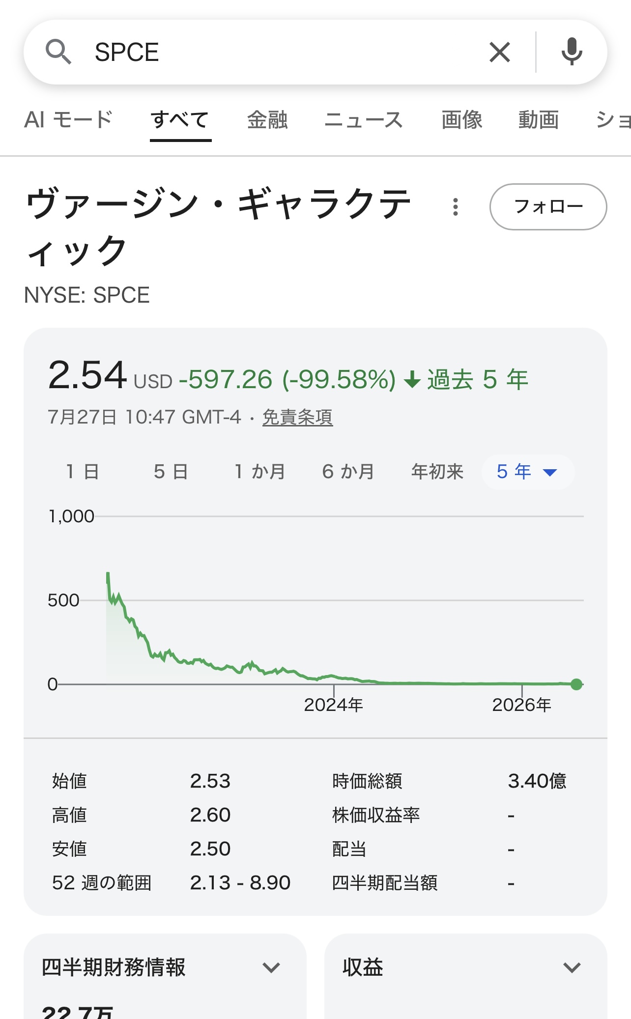631x1019 pixels.
Task: Choose the 6 か月 chart range
Action: click(x=348, y=472)
